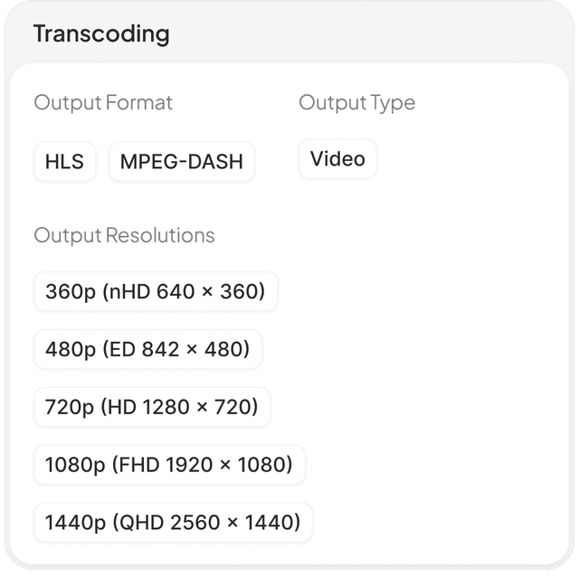This screenshot has height=577, width=579.
Task: Select 360p (nHD 640 × 360) resolution
Action: click(156, 291)
